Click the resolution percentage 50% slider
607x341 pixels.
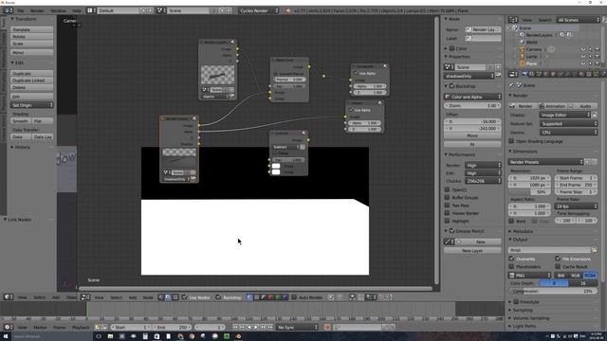point(529,191)
